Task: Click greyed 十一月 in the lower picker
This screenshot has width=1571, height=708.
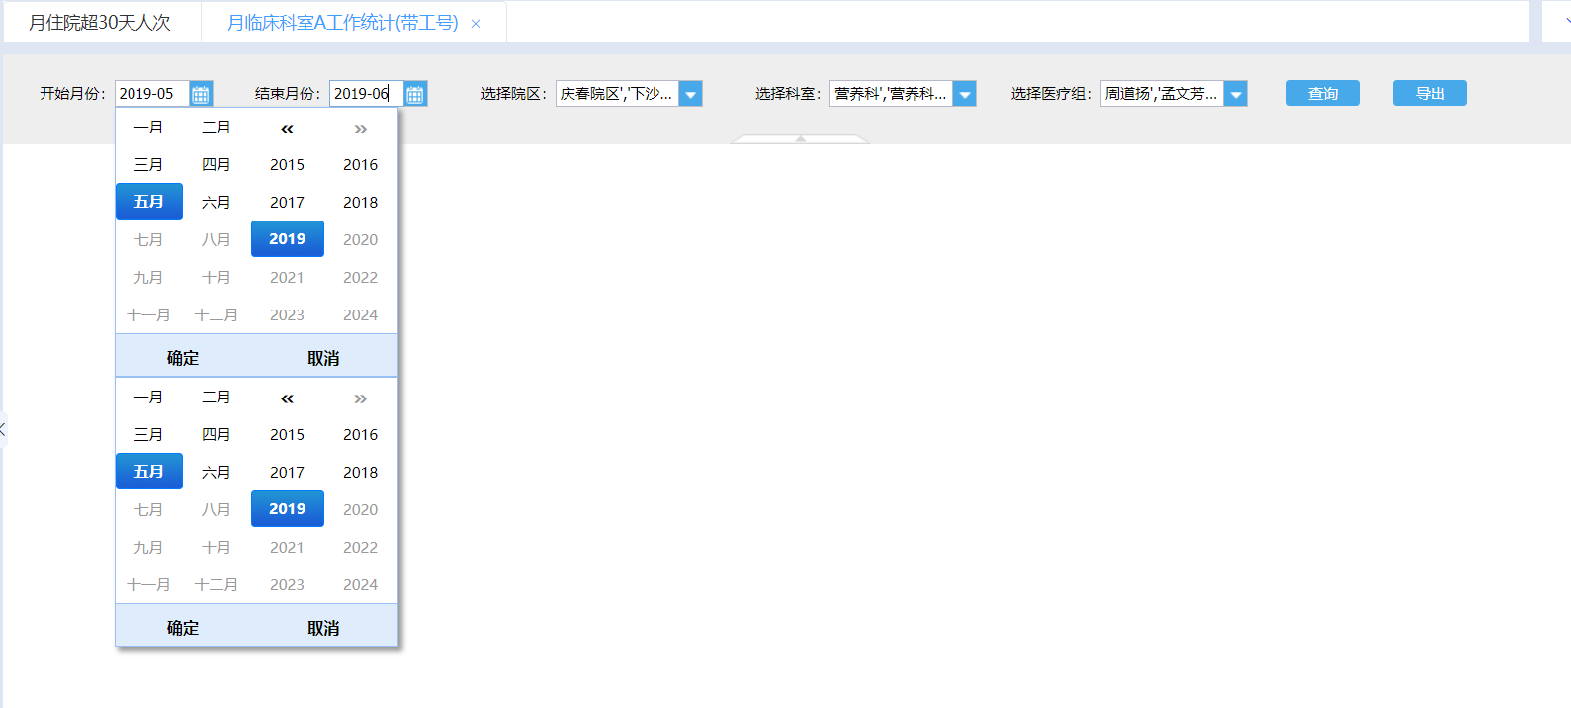Action: click(148, 585)
